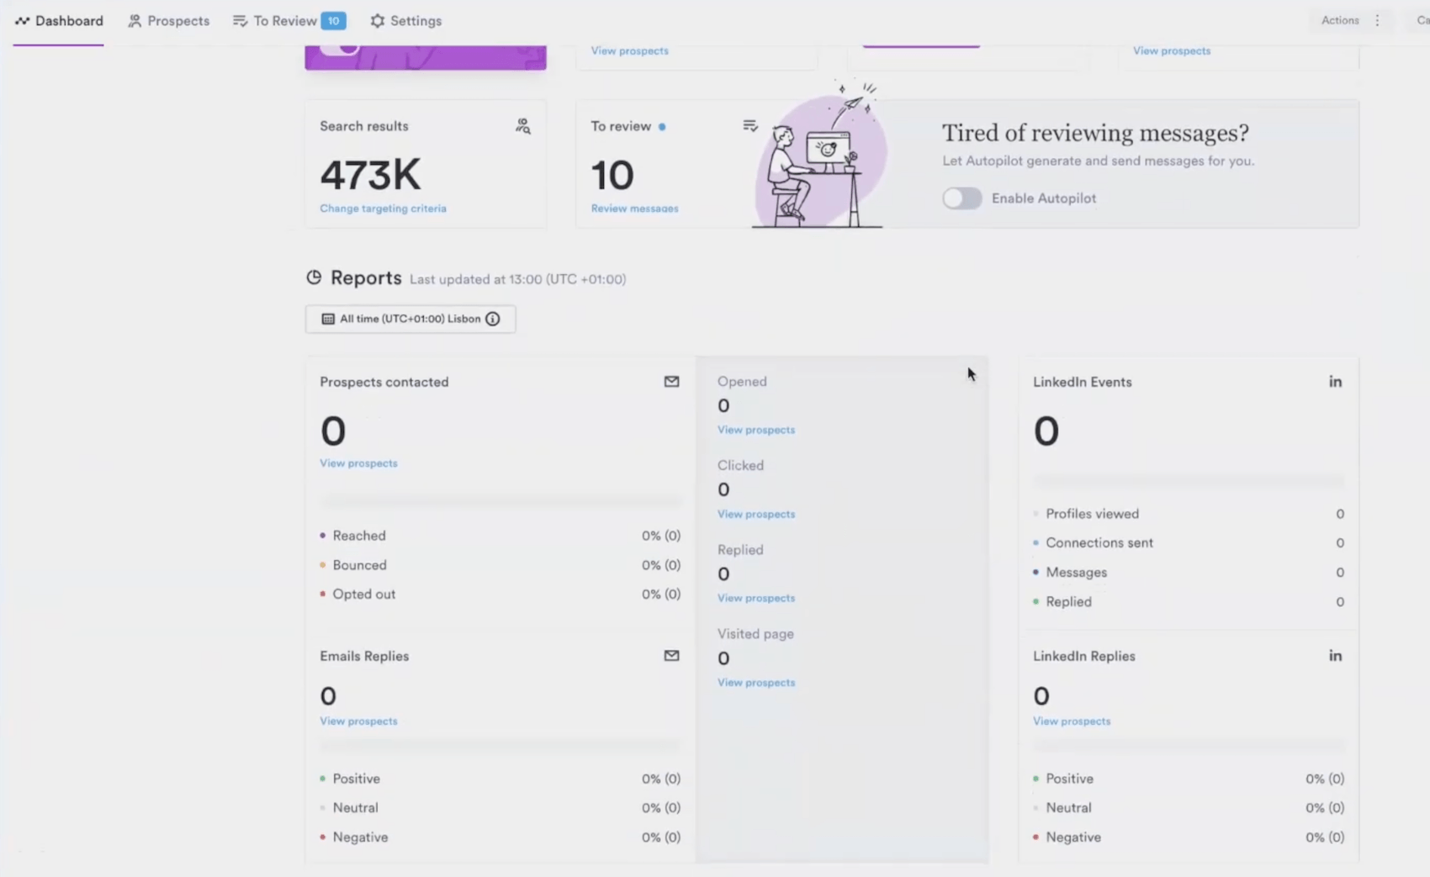Open the Actions menu

[x=1339, y=20]
